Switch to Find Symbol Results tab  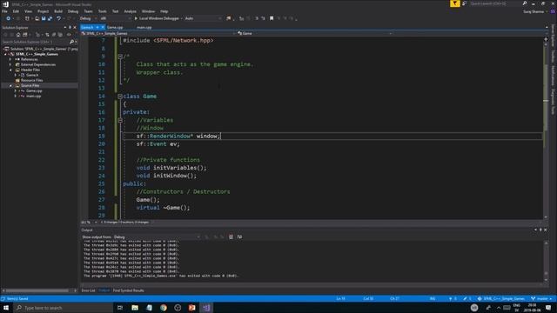pyautogui.click(x=128, y=290)
